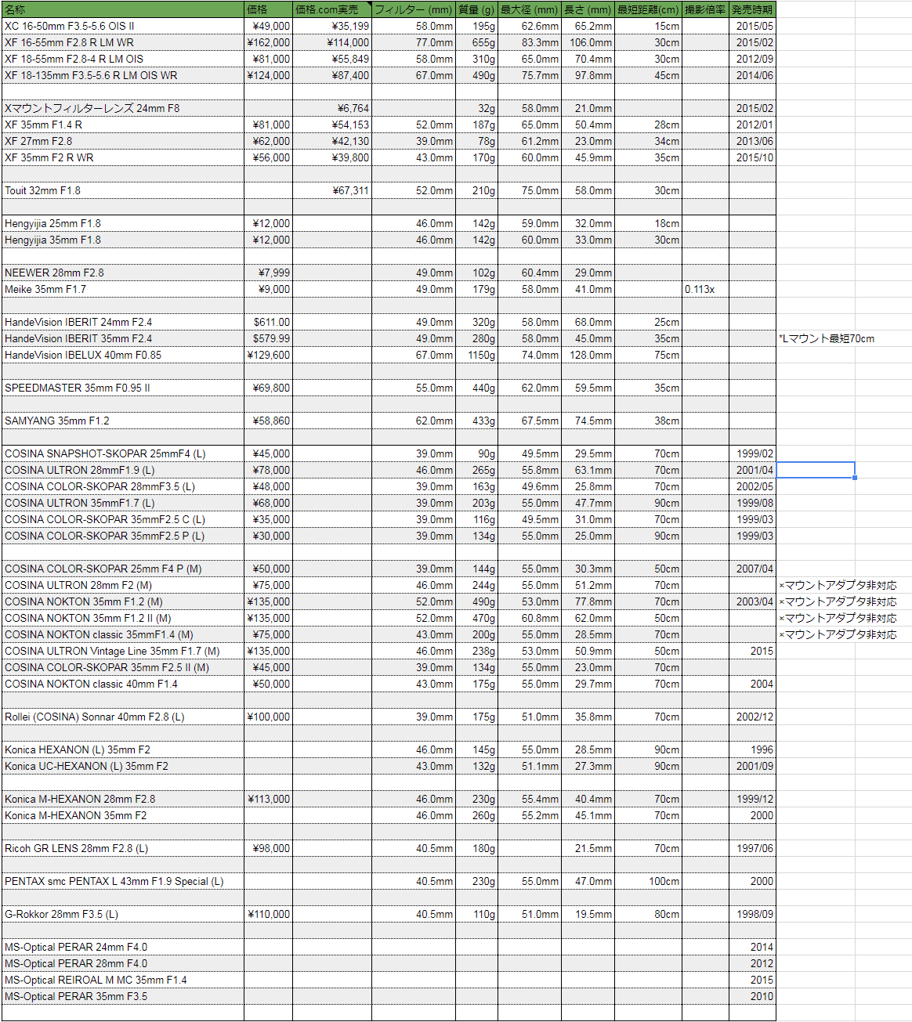
Task: Click the ¥35,199 price cell
Action: tap(332, 26)
